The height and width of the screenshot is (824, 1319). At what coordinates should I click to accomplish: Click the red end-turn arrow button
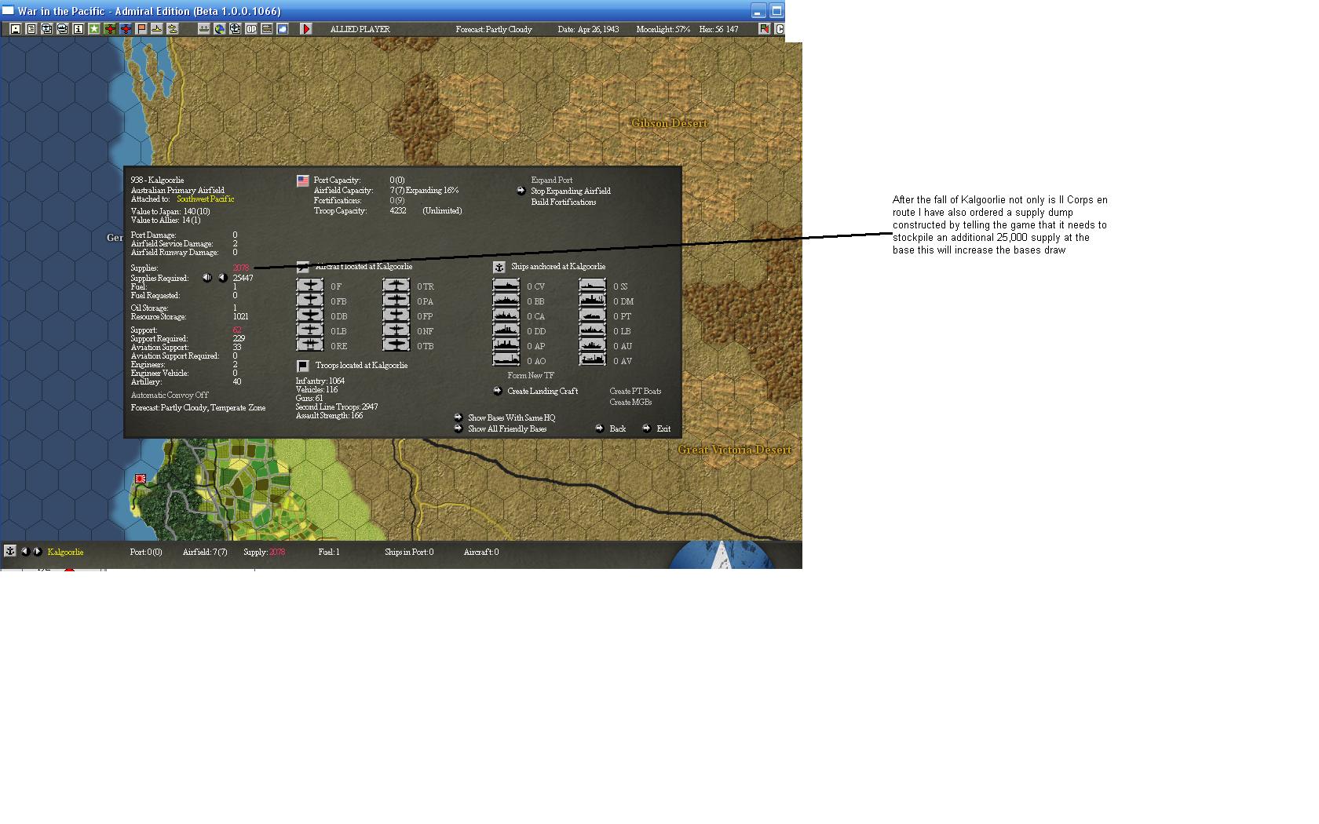click(x=307, y=29)
